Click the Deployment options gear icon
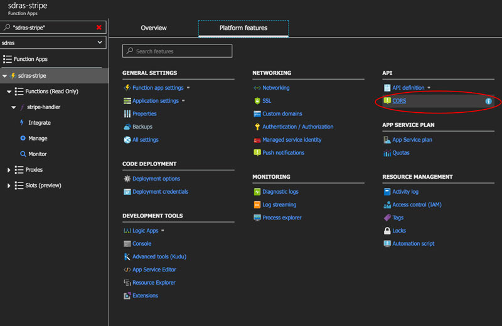 pyautogui.click(x=127, y=179)
